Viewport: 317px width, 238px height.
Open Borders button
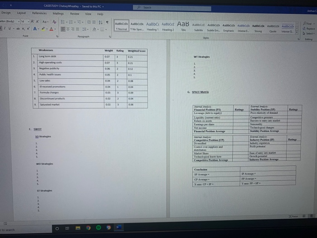[x=102, y=29]
